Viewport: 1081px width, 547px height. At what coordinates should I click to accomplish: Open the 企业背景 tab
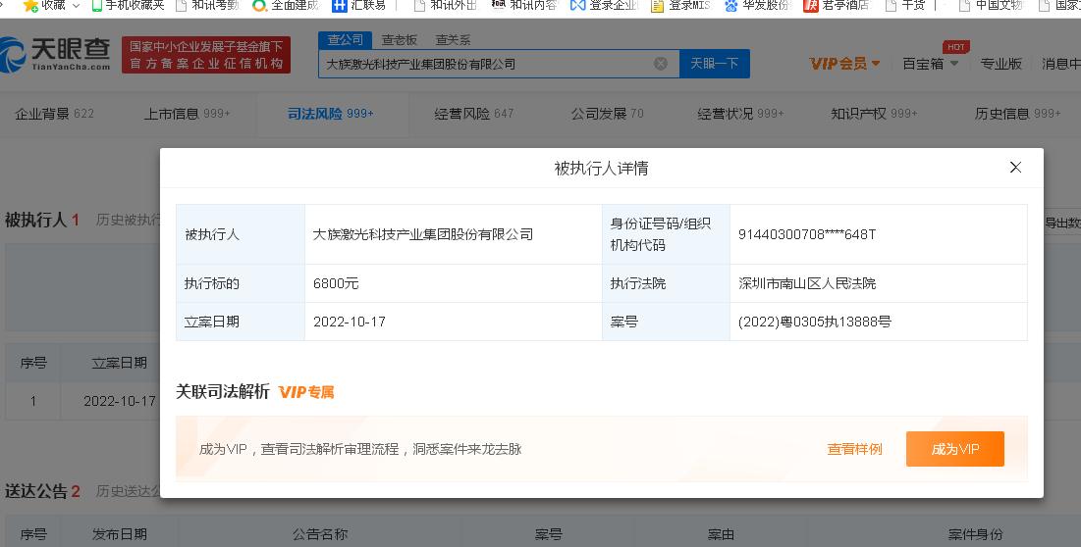tap(54, 114)
